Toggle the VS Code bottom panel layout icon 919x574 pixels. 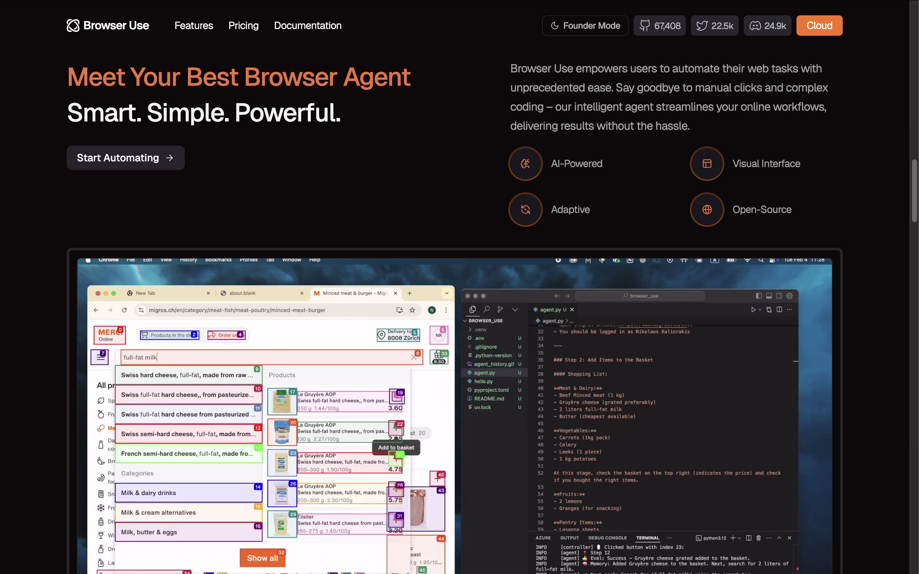coord(769,296)
